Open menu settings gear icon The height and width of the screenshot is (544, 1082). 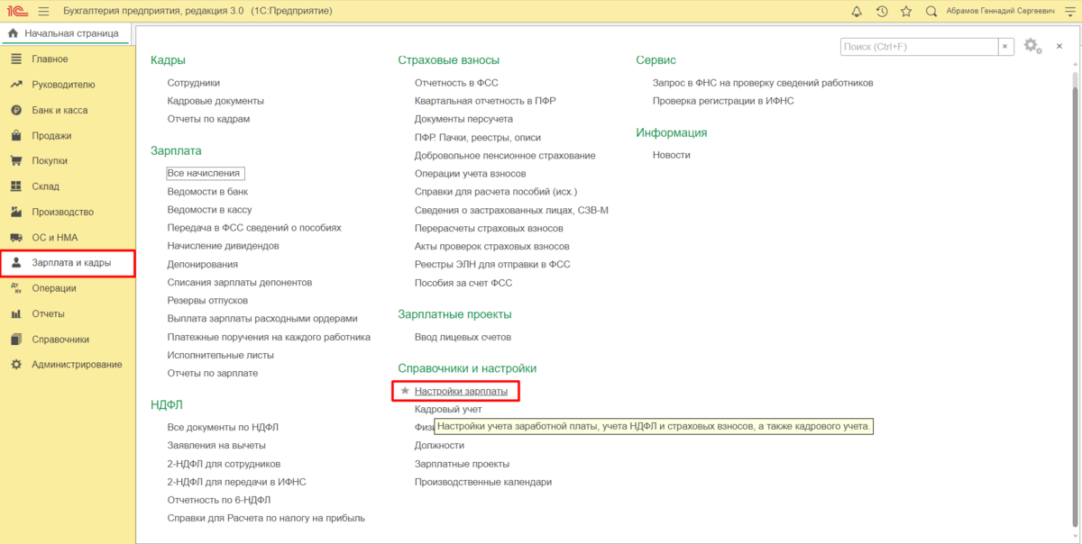(x=1032, y=46)
